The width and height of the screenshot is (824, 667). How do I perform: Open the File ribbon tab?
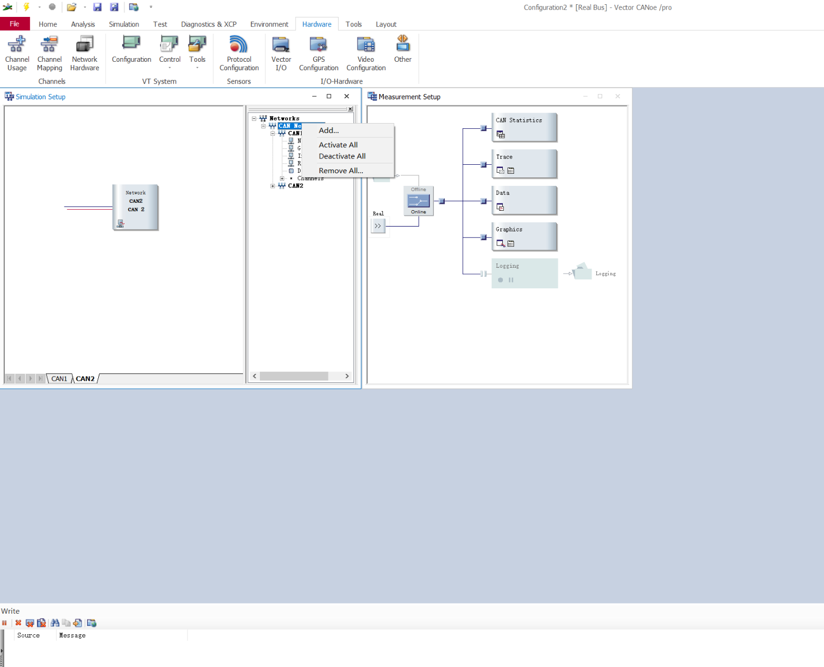(15, 24)
